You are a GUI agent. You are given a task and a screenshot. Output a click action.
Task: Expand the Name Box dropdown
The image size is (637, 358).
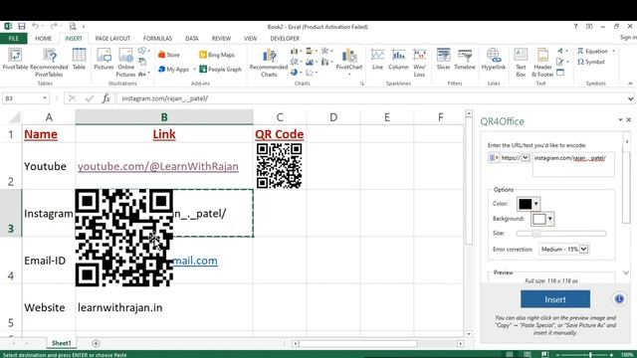tap(45, 98)
